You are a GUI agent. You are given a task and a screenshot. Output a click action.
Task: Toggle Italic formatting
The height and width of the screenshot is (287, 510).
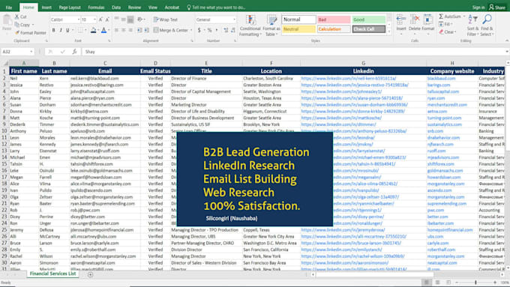(61, 30)
